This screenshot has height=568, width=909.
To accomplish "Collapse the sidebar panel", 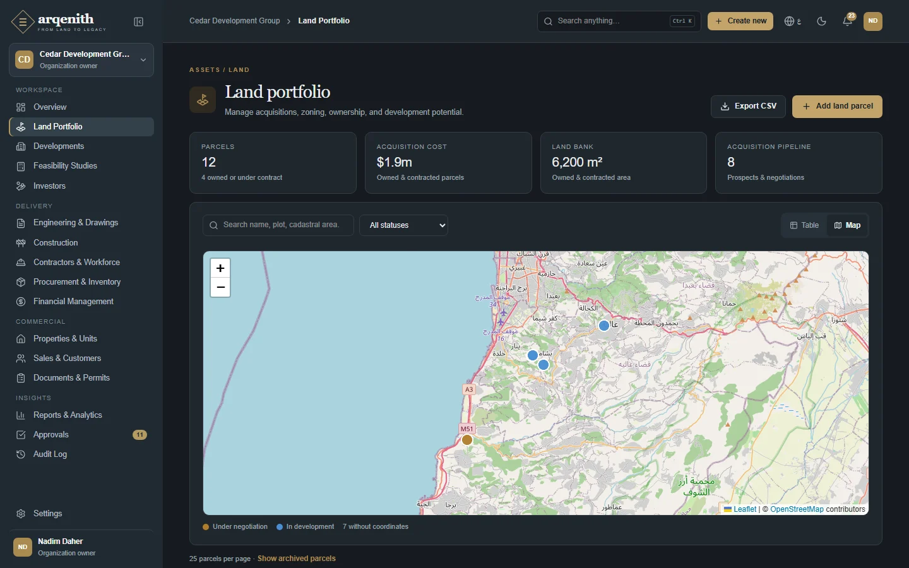I will pyautogui.click(x=139, y=22).
